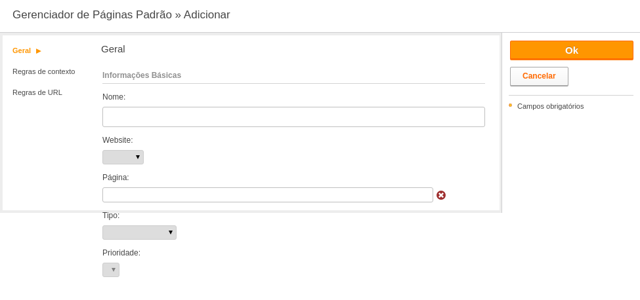Click the Gerenciador de Páginas Padrão title
Viewport: 640px width, 300px height.
click(x=93, y=14)
